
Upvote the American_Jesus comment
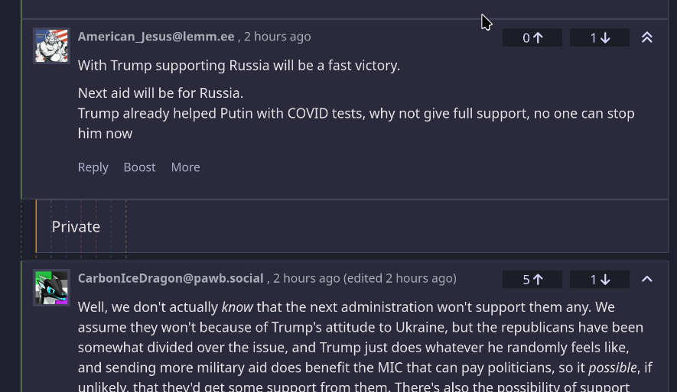tap(532, 37)
